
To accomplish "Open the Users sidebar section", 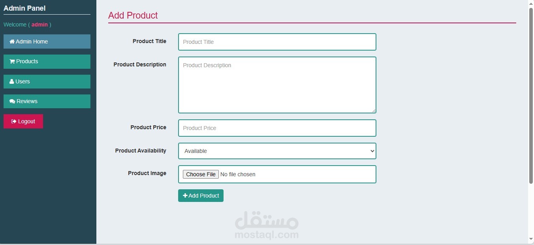I will [x=47, y=81].
